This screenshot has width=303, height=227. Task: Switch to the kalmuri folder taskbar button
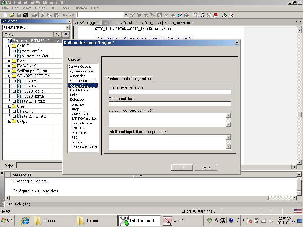tap(96, 220)
